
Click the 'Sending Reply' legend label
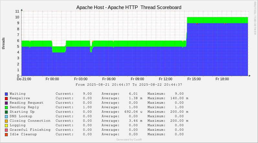pos(24,107)
